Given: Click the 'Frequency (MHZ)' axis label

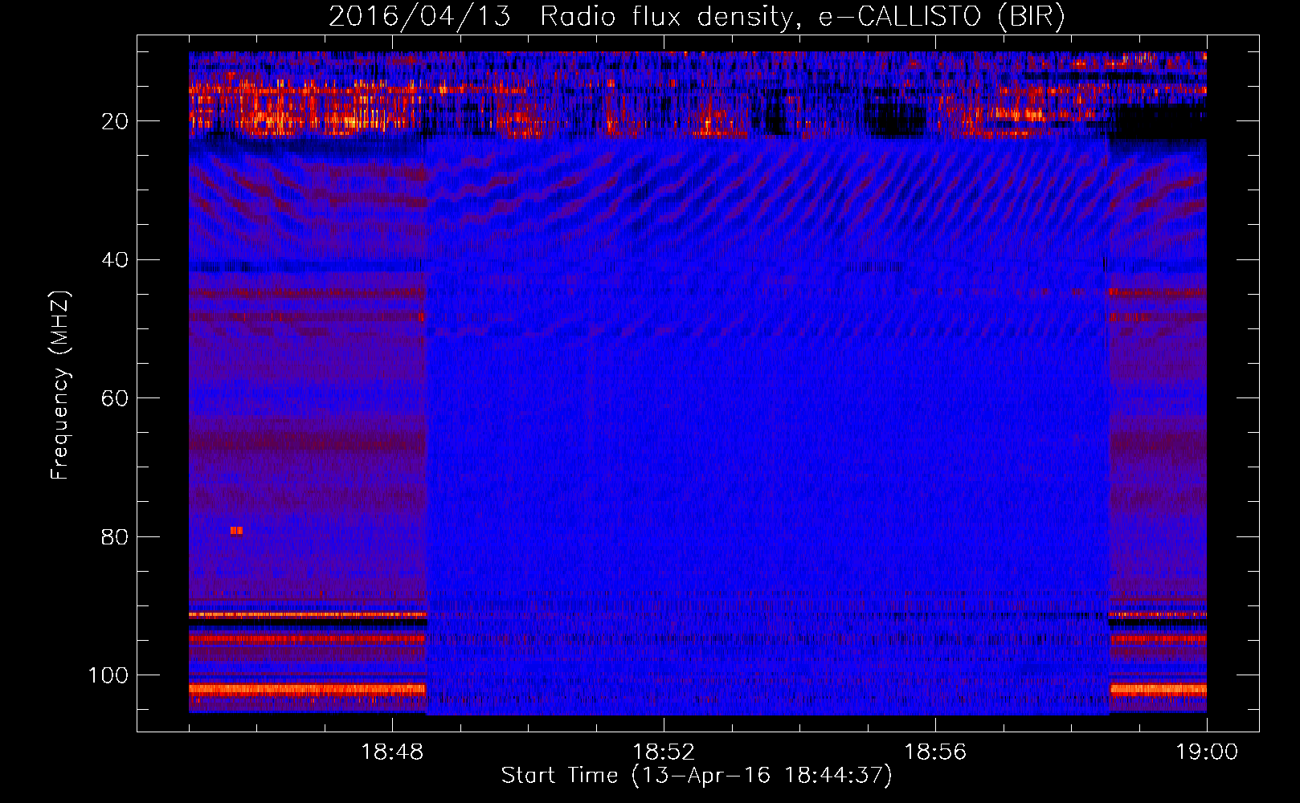Looking at the screenshot, I should click(x=61, y=386).
